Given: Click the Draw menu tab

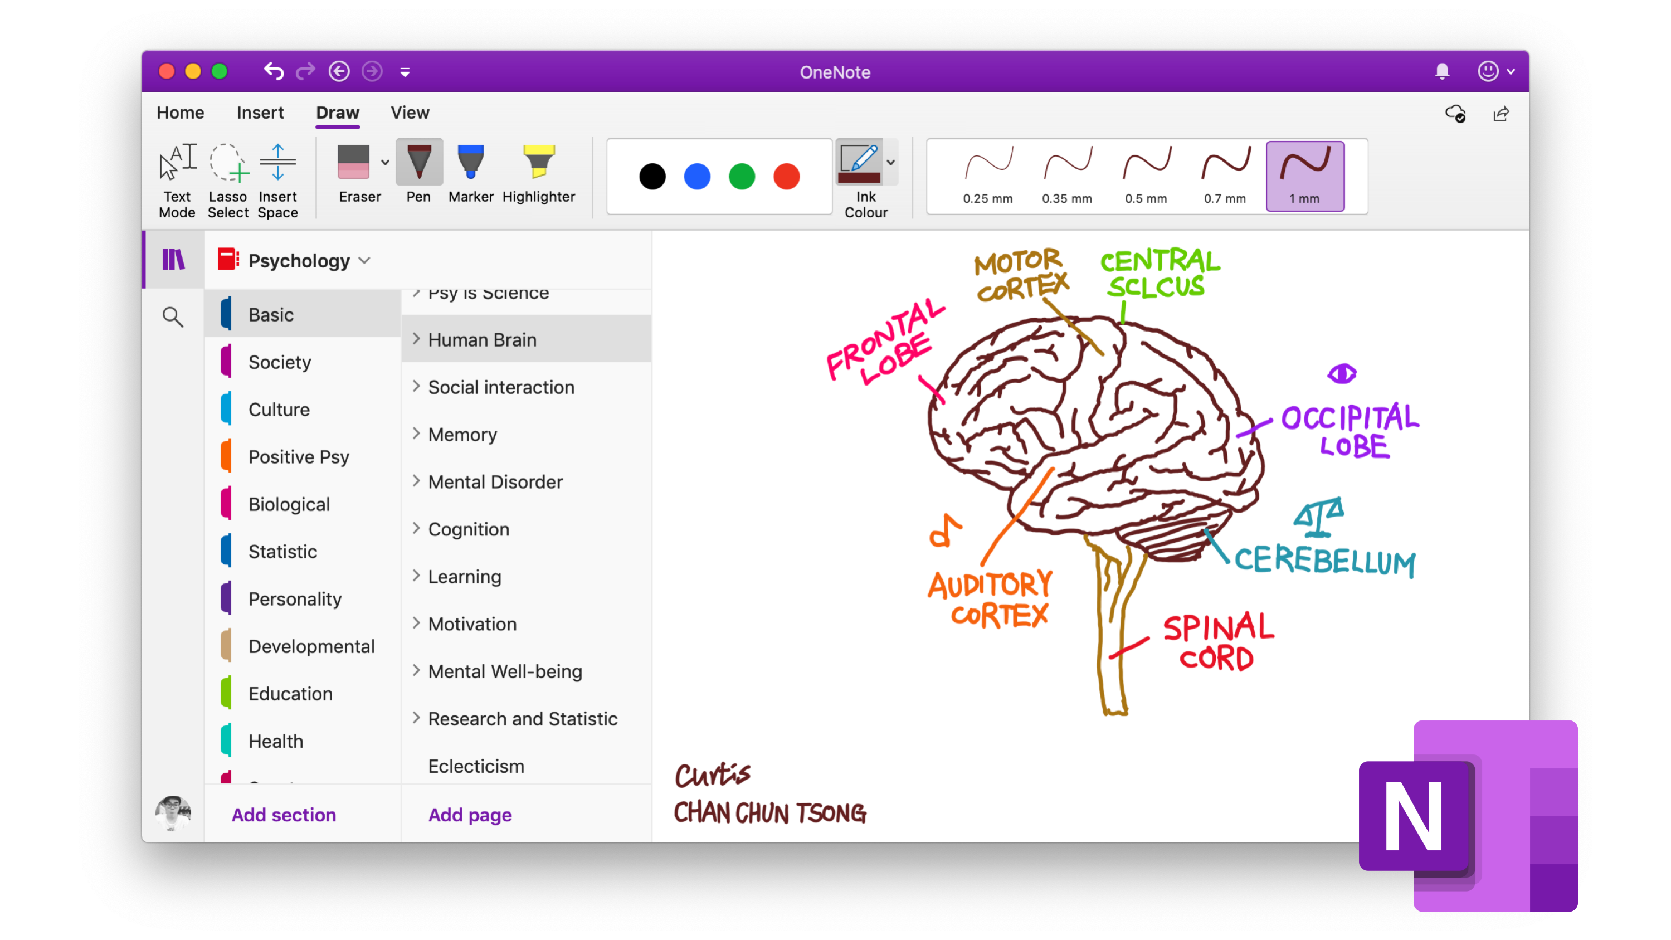Looking at the screenshot, I should tap(338, 113).
